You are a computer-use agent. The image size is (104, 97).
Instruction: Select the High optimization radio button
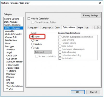33,48
